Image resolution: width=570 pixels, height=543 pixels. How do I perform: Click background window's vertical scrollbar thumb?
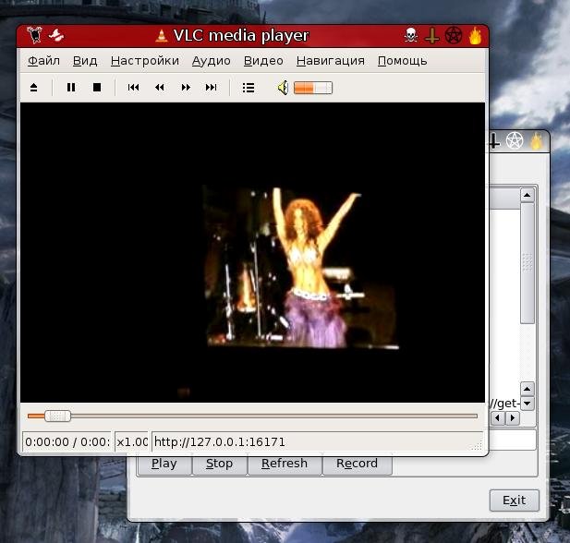[x=528, y=263]
